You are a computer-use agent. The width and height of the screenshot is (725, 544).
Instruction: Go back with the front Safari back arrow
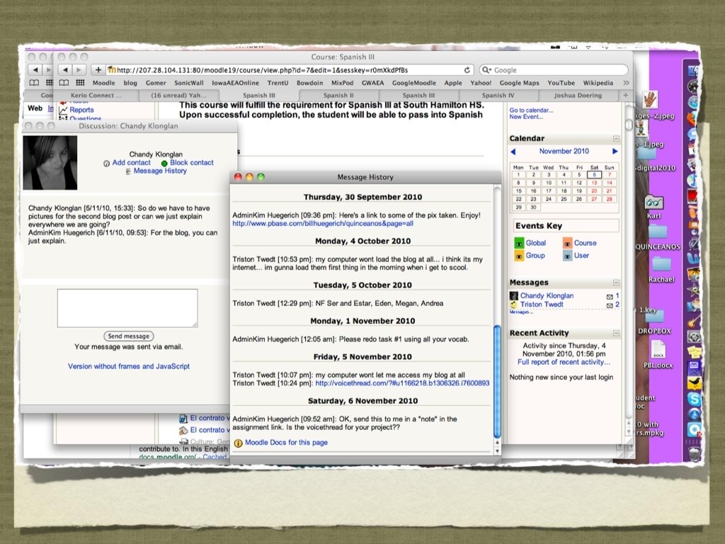[65, 70]
